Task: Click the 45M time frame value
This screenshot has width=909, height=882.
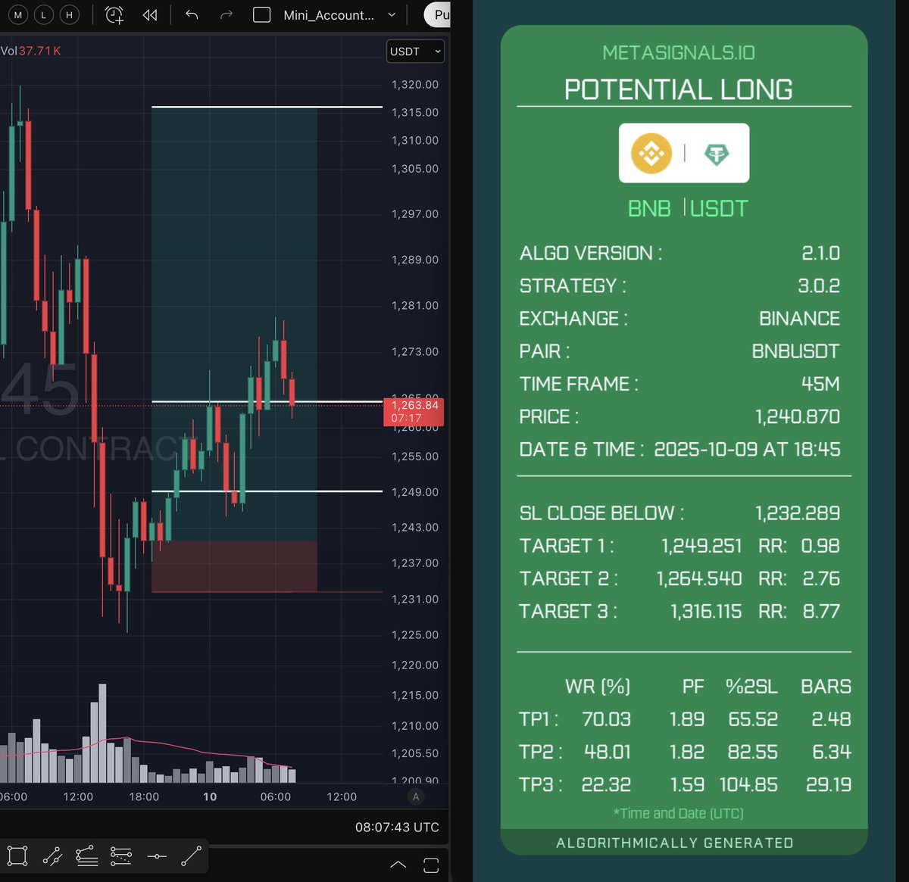Action: pos(820,384)
